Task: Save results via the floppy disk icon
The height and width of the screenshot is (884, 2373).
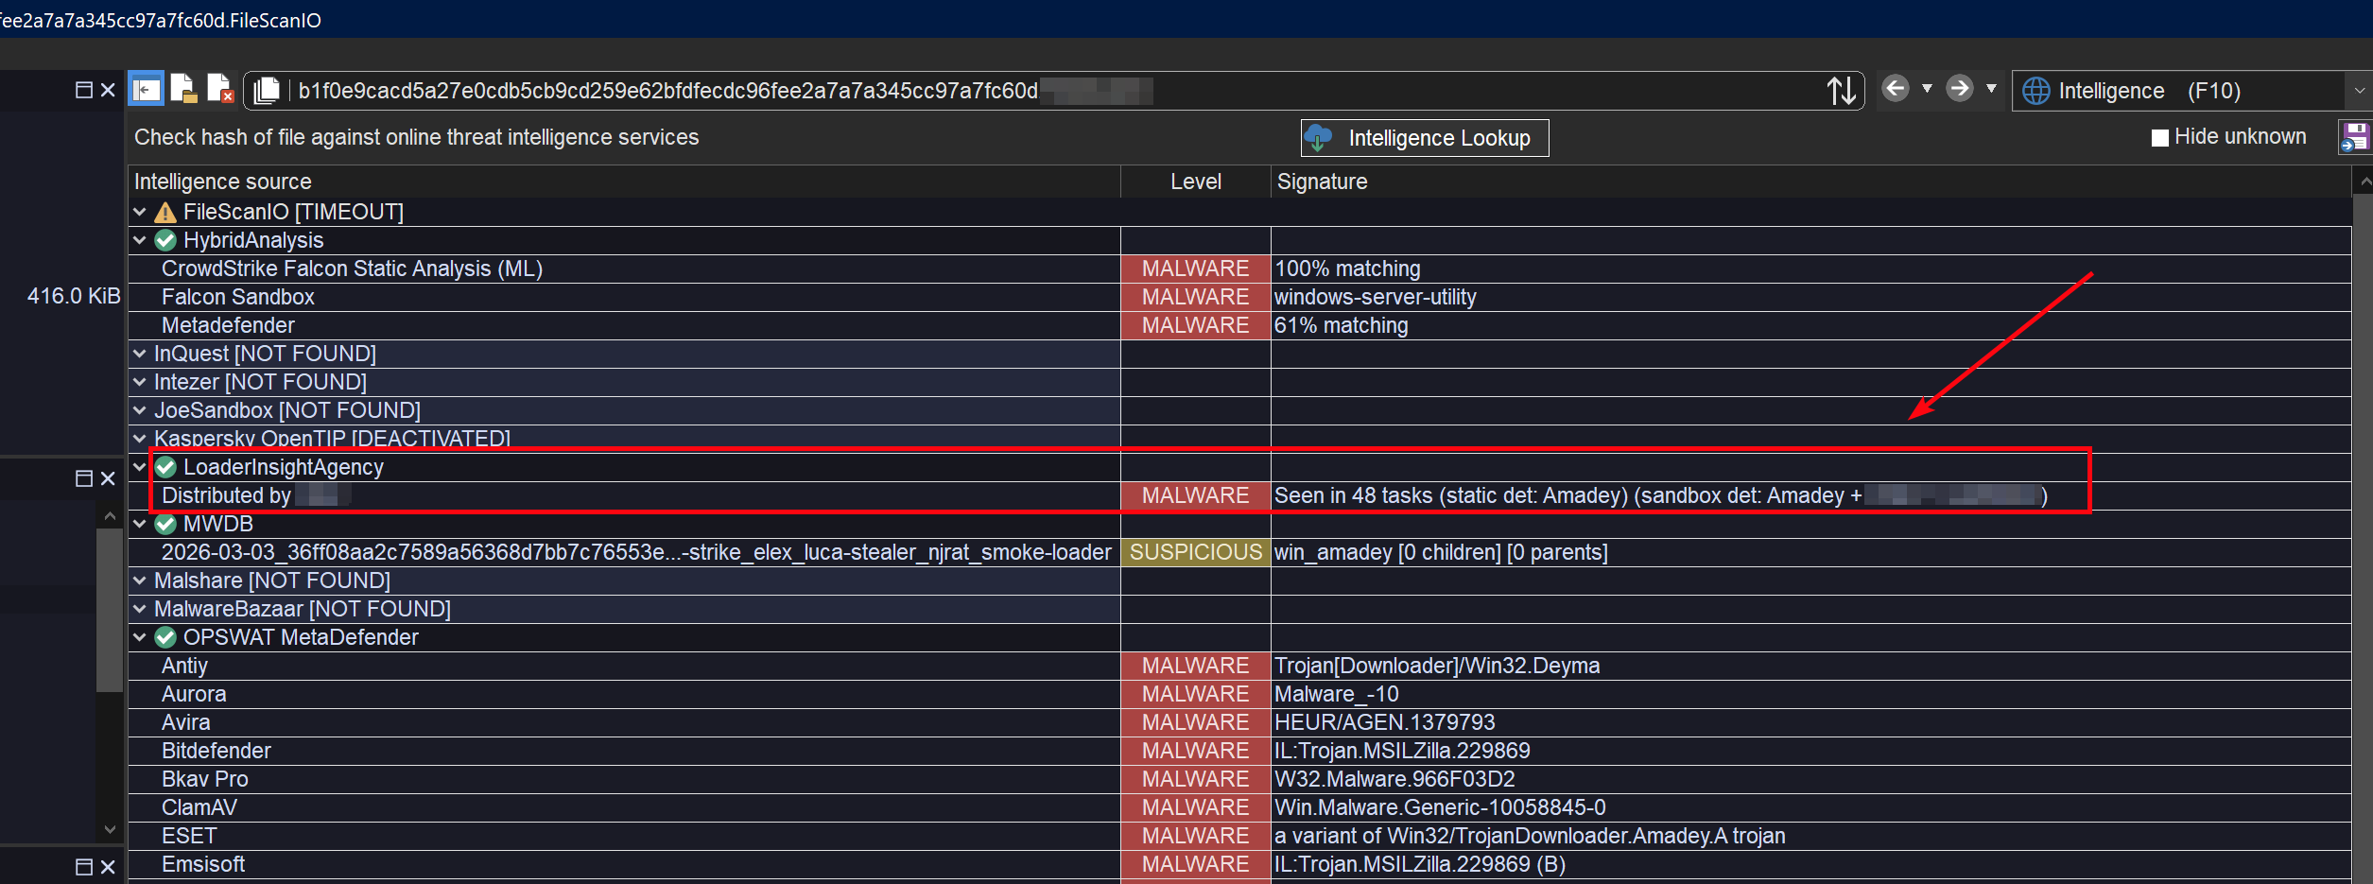Action: point(2358,136)
